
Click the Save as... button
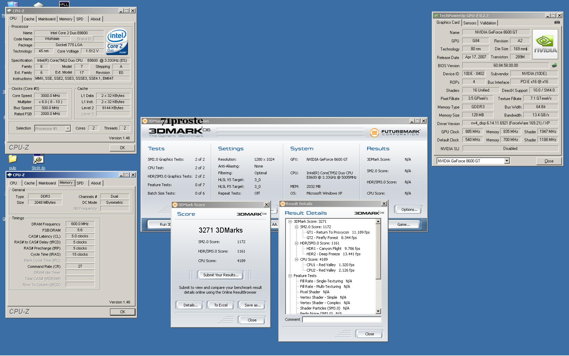[252, 305]
